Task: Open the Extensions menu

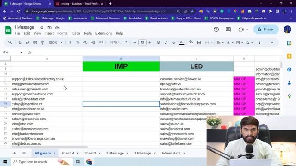Action: coord(104,33)
